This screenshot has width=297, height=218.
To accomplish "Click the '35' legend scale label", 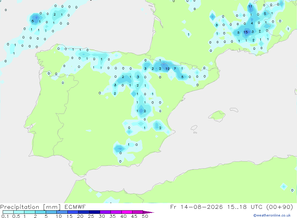I will (x=113, y=216).
